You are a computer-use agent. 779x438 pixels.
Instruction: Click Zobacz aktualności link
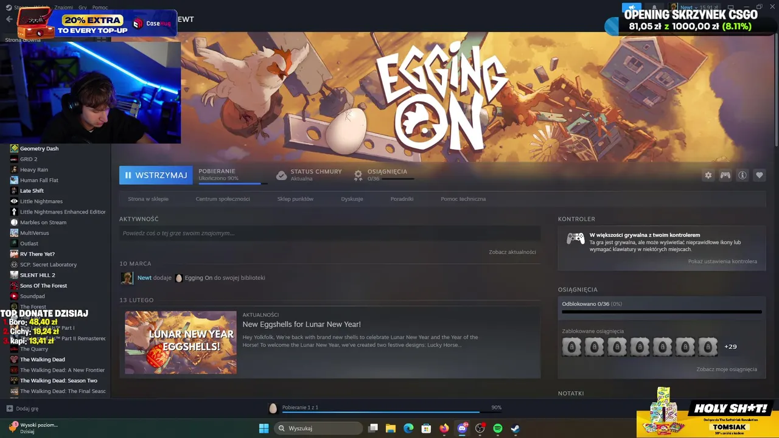tap(512, 252)
